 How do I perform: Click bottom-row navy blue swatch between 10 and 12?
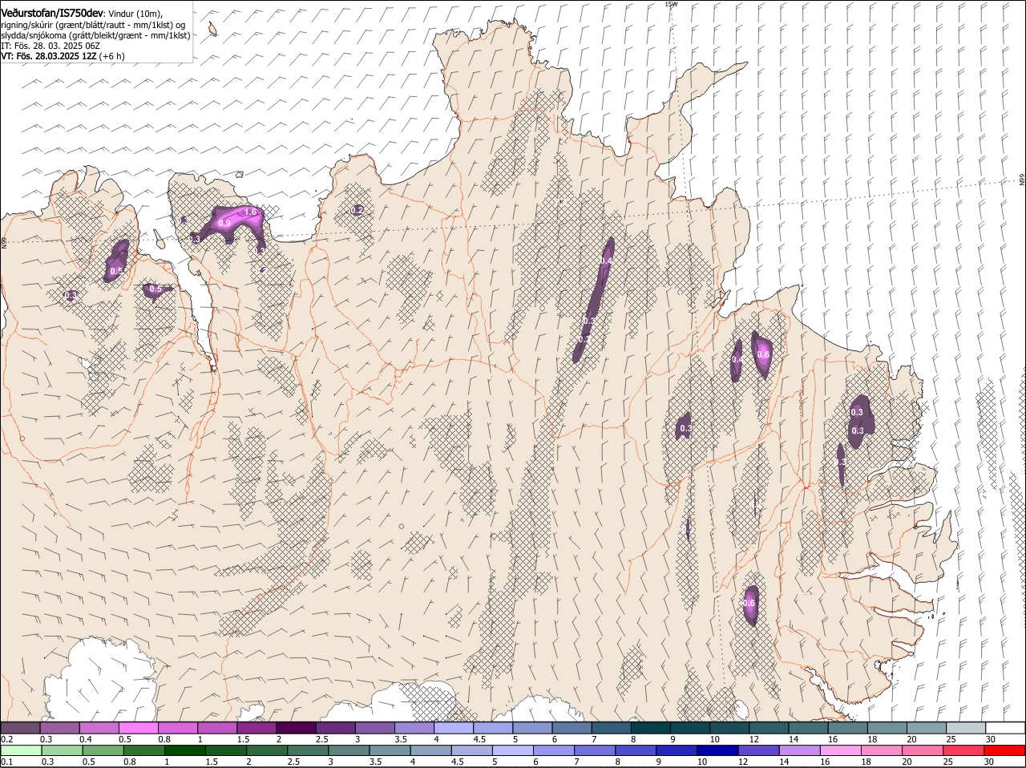(x=717, y=750)
